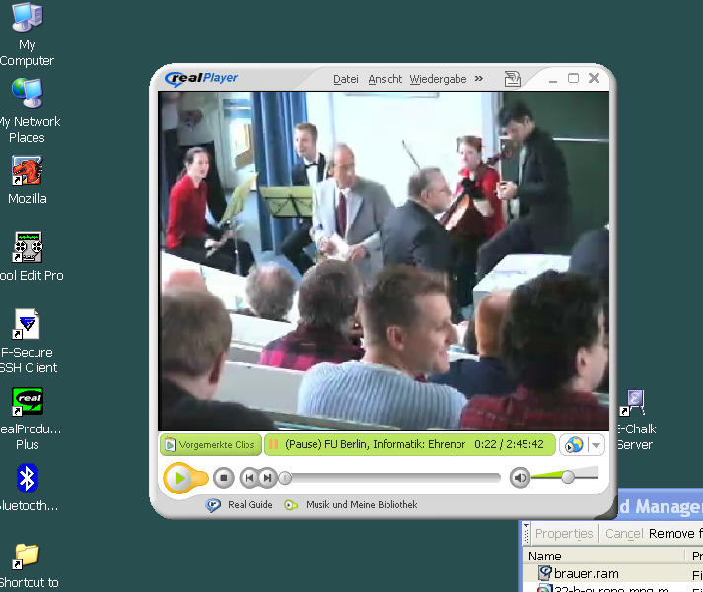Image resolution: width=703 pixels, height=592 pixels.
Task: Mute audio with the speaker icon
Action: click(x=520, y=478)
